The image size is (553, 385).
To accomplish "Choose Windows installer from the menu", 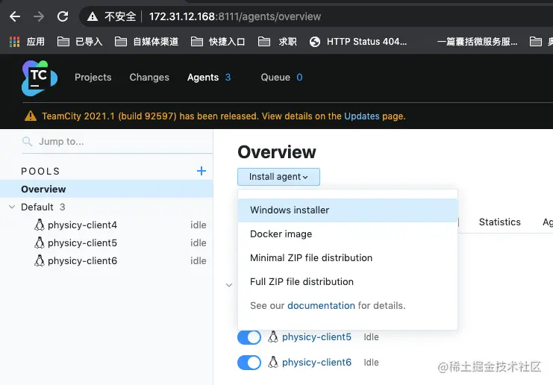I will [348, 210].
